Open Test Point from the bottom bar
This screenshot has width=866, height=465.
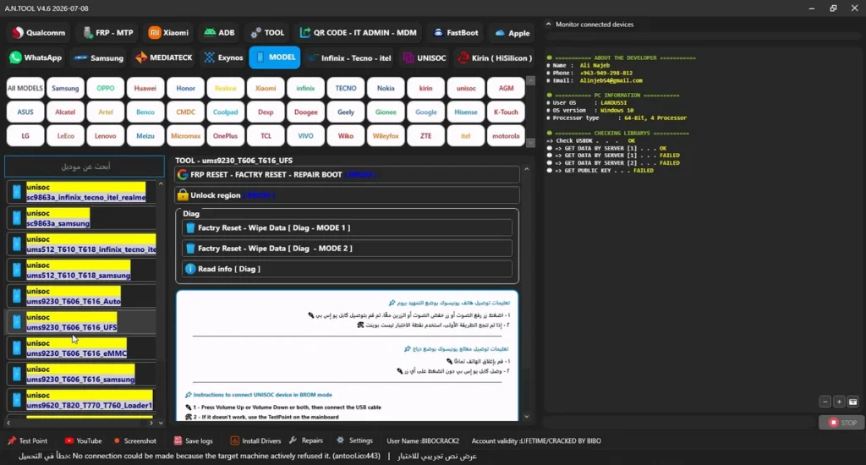click(27, 440)
